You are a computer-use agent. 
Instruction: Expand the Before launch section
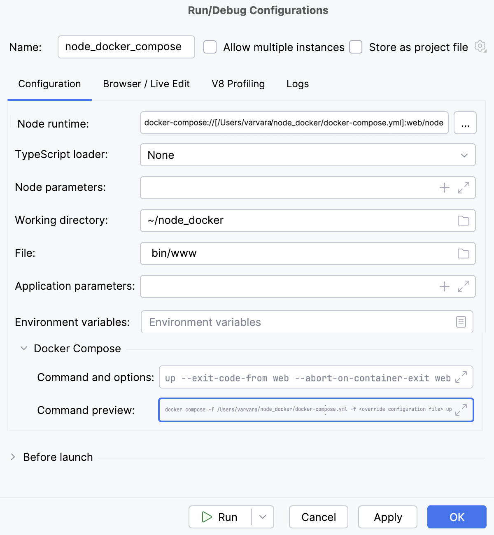(x=13, y=457)
